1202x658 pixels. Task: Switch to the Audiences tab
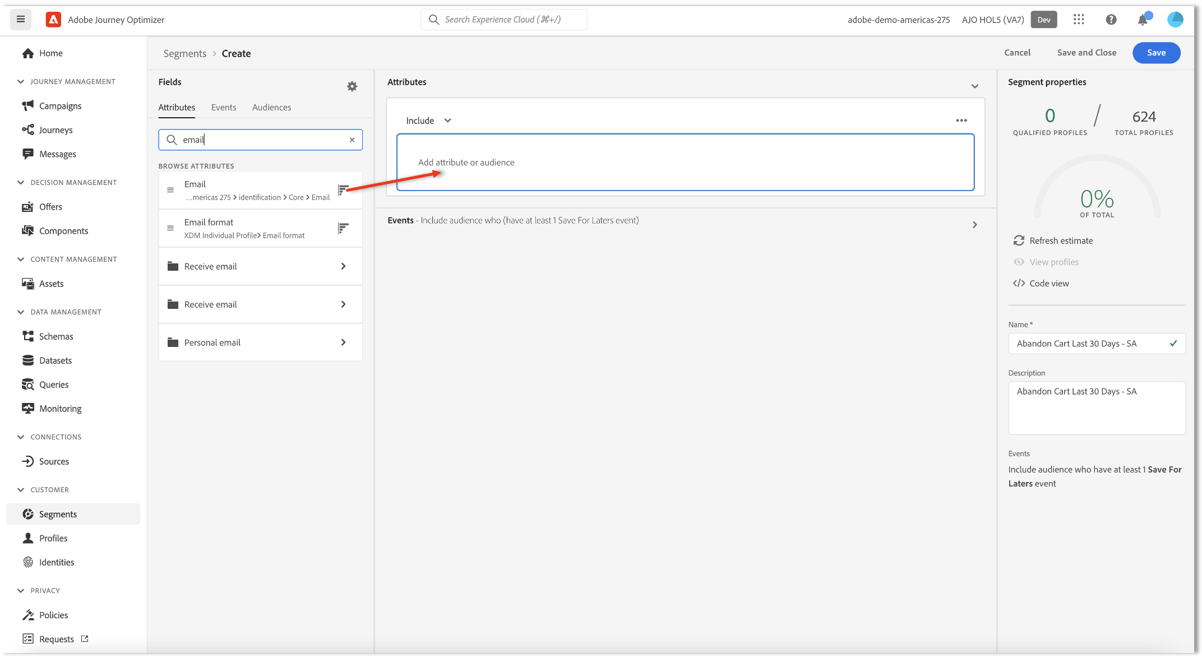pos(272,108)
